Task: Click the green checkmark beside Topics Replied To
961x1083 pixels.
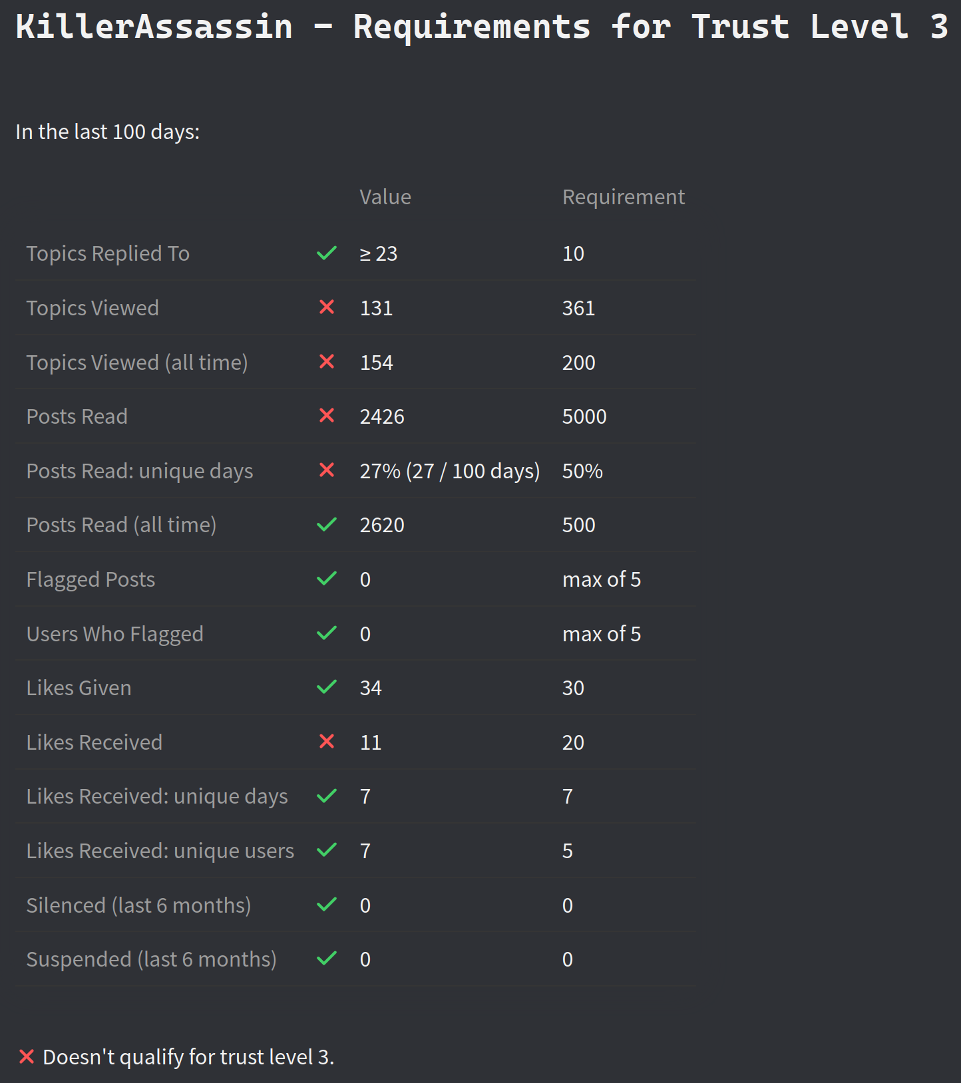Action: click(x=327, y=253)
